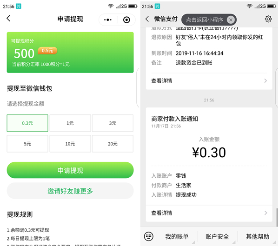
Task: Dismiss the 点击返回小程序 pill with X
Action: tap(231, 20)
